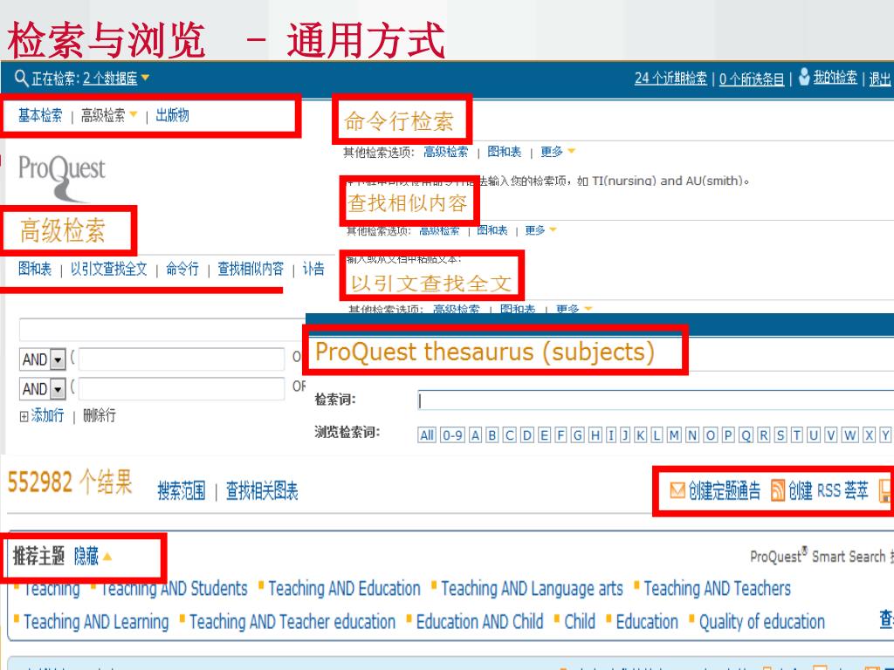Click the thesaurus 检索词 input box
Screen dimensions: 894x670
(x=656, y=400)
